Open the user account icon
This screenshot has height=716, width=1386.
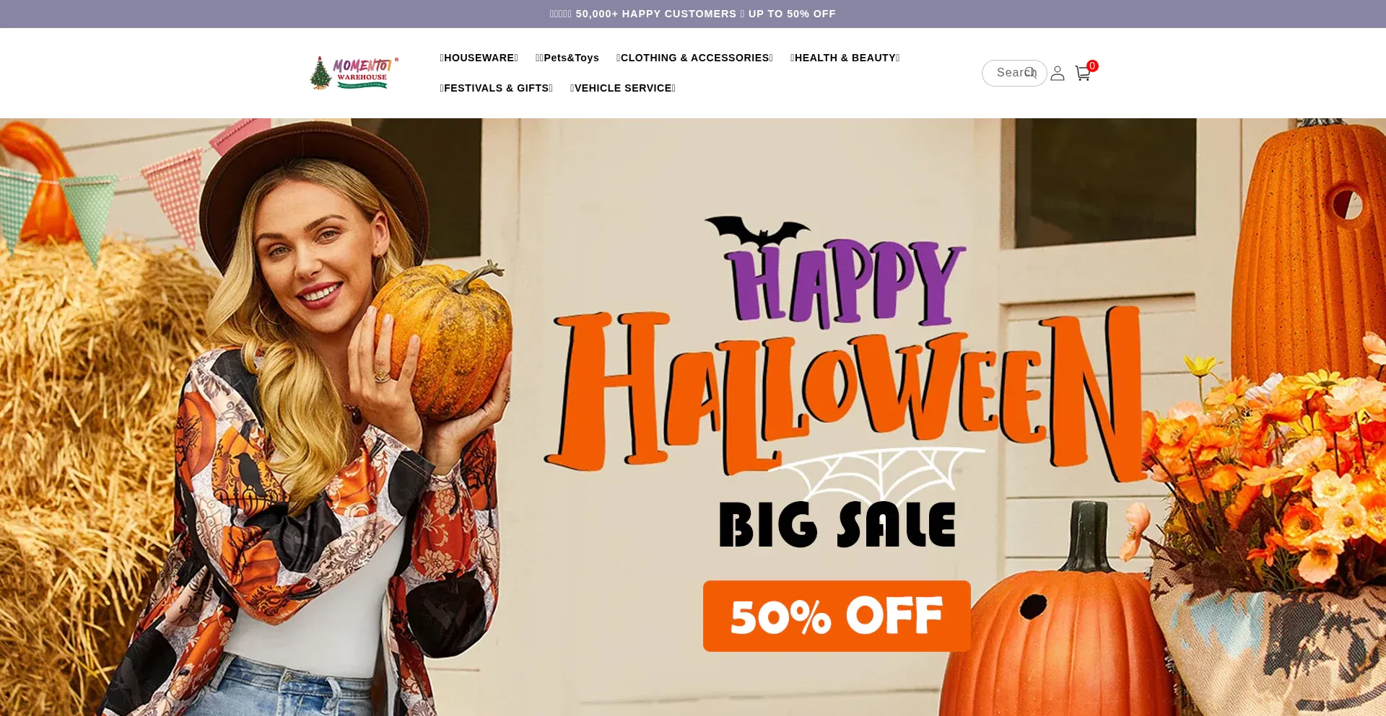1058,73
